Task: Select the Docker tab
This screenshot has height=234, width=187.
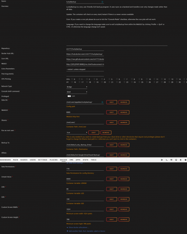Action: pyautogui.click(x=63, y=160)
